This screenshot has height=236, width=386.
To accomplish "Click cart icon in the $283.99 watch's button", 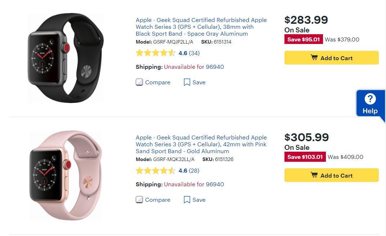I will click(x=314, y=58).
